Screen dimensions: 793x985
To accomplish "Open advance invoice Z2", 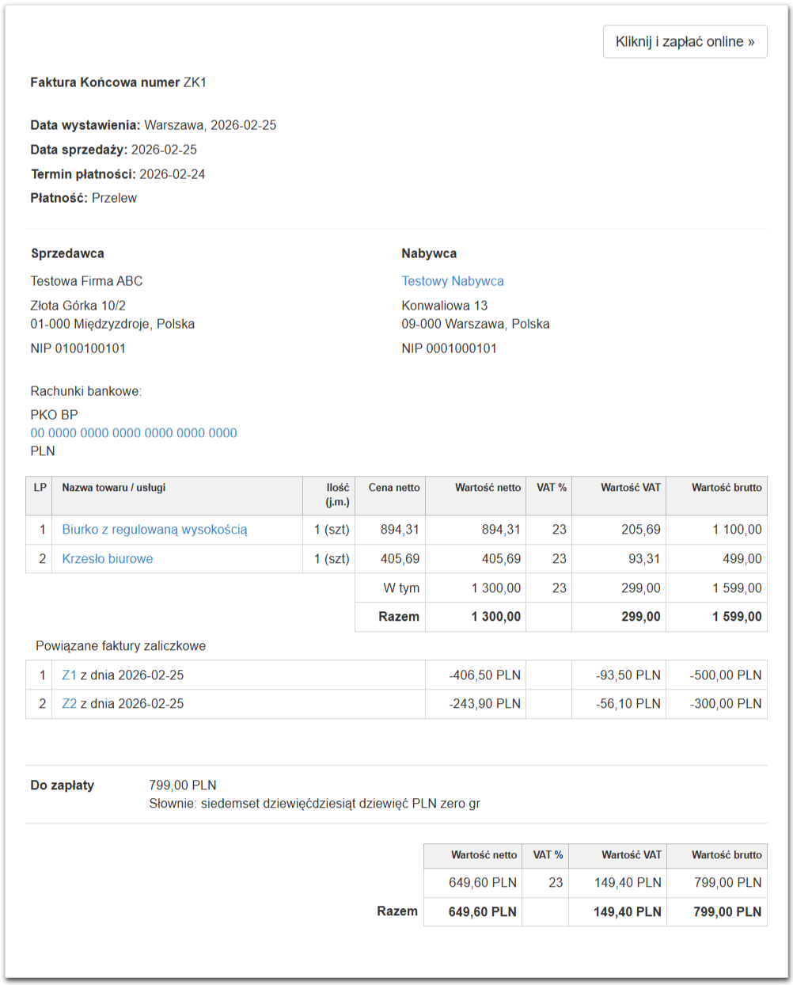I will [69, 704].
